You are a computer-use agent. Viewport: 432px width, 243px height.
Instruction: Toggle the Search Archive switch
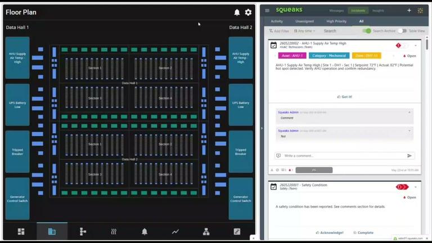(366, 31)
